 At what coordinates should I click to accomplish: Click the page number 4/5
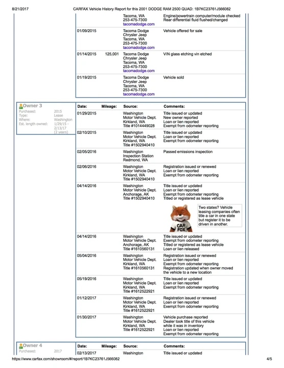click(x=269, y=359)
